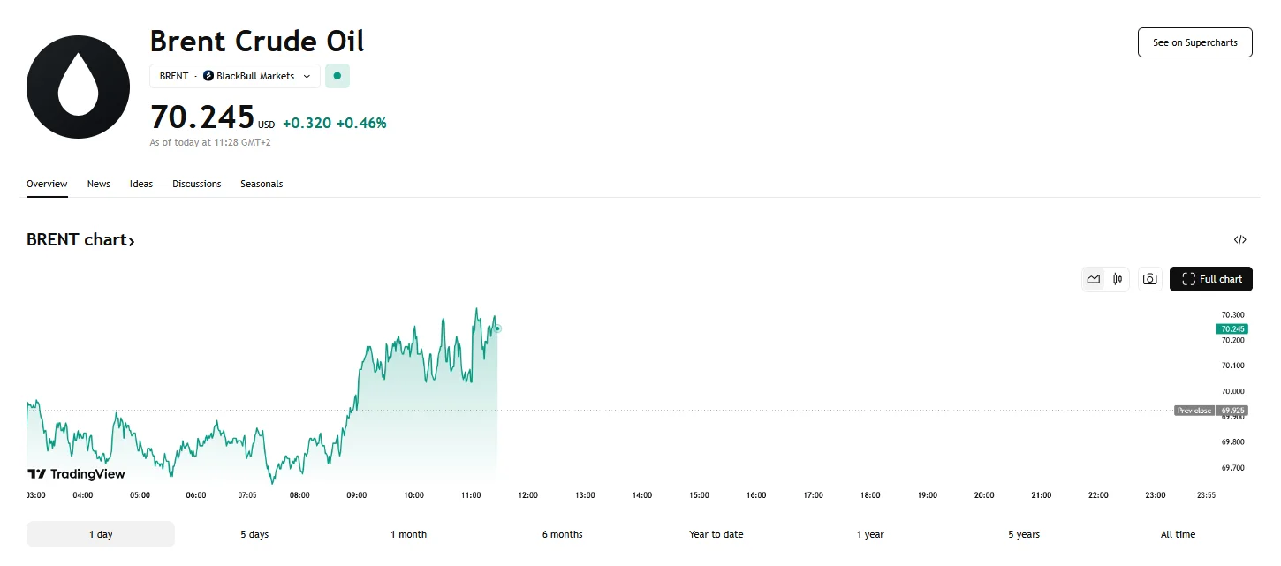Click the TradingView logo on the chart
The width and height of the screenshot is (1281, 566).
(78, 473)
